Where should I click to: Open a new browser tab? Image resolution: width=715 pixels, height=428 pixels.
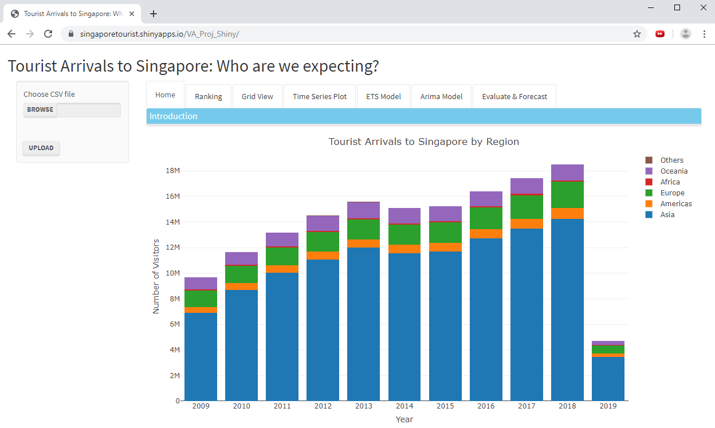pos(154,14)
